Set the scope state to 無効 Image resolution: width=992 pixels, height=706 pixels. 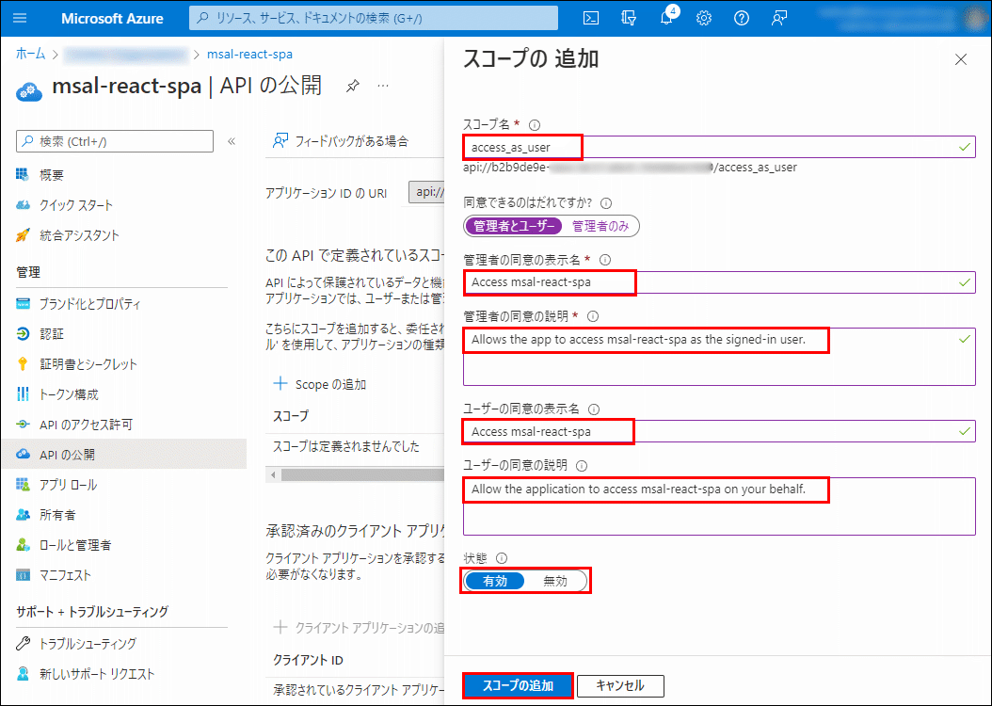point(555,581)
